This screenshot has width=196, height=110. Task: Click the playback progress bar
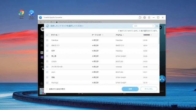101,94
